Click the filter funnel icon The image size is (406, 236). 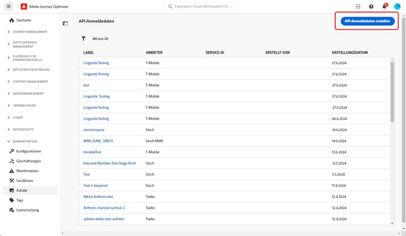[84, 39]
